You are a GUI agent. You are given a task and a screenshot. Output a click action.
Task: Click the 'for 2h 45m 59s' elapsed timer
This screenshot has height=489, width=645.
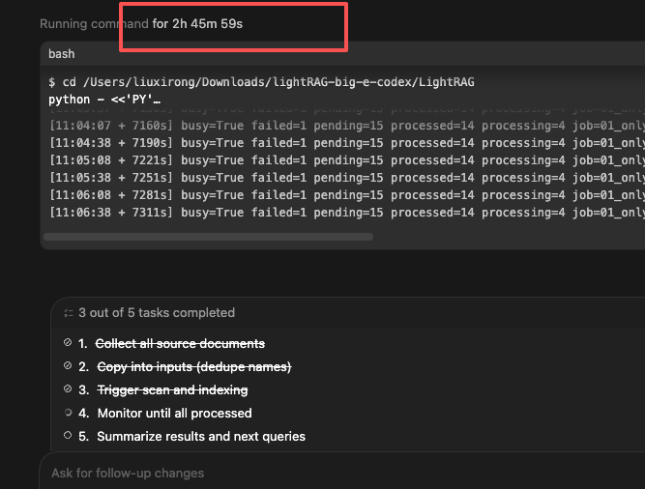click(197, 23)
